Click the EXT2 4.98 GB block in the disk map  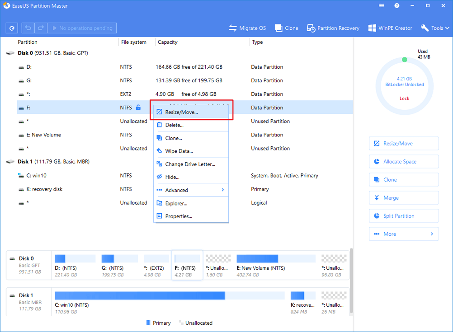(x=156, y=266)
